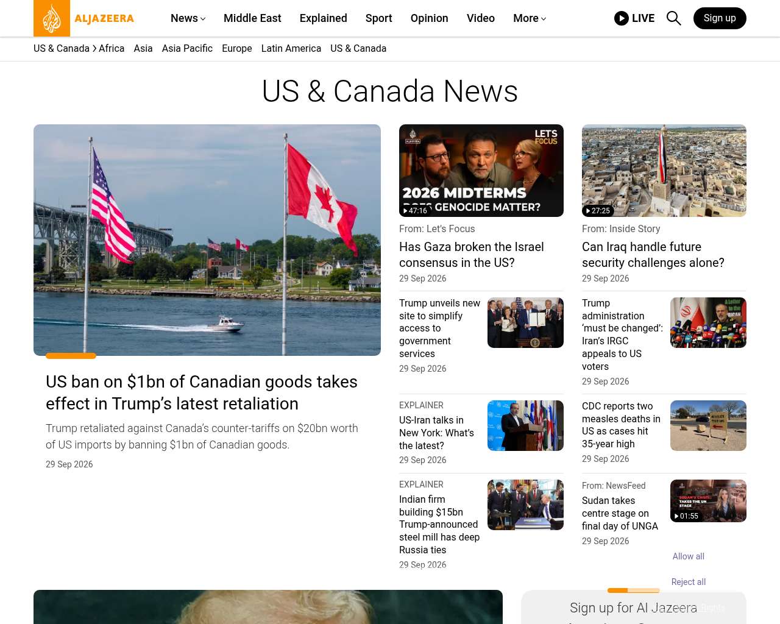Click the Al Jazeera logo
Image resolution: width=780 pixels, height=624 pixels.
pyautogui.click(x=84, y=18)
